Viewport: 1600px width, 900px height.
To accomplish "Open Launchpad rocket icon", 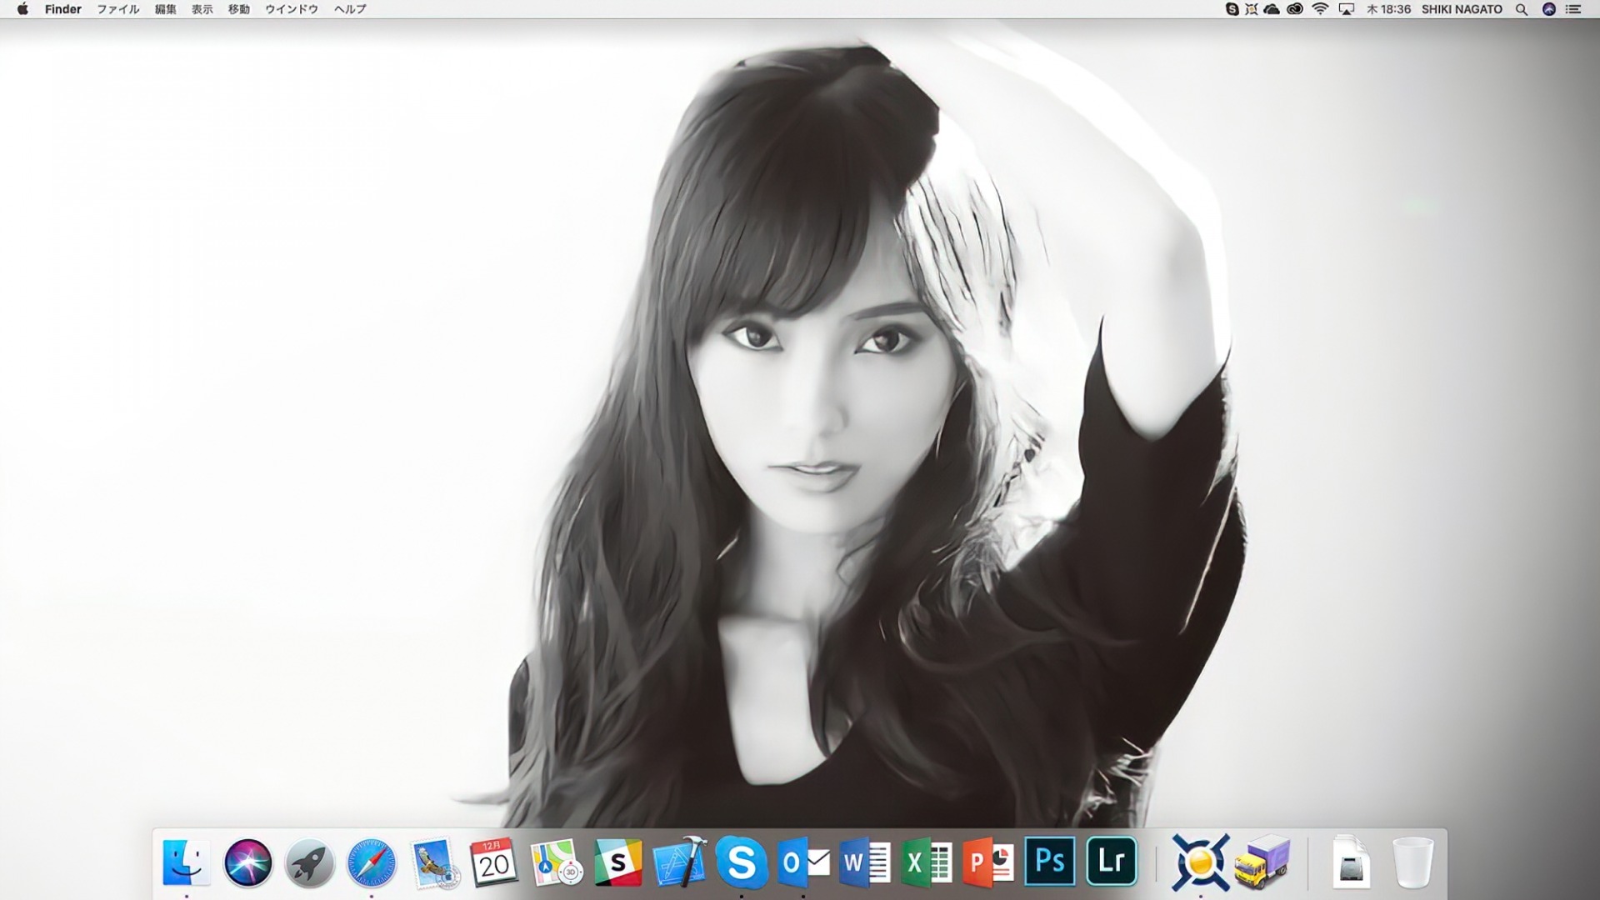I will (309, 862).
